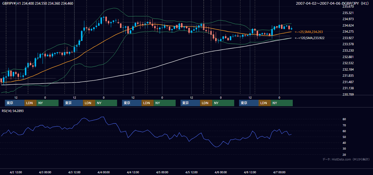Click the 4/4 12:00 time axis label
Viewport: 373px width, 175px height.
coord(133,172)
